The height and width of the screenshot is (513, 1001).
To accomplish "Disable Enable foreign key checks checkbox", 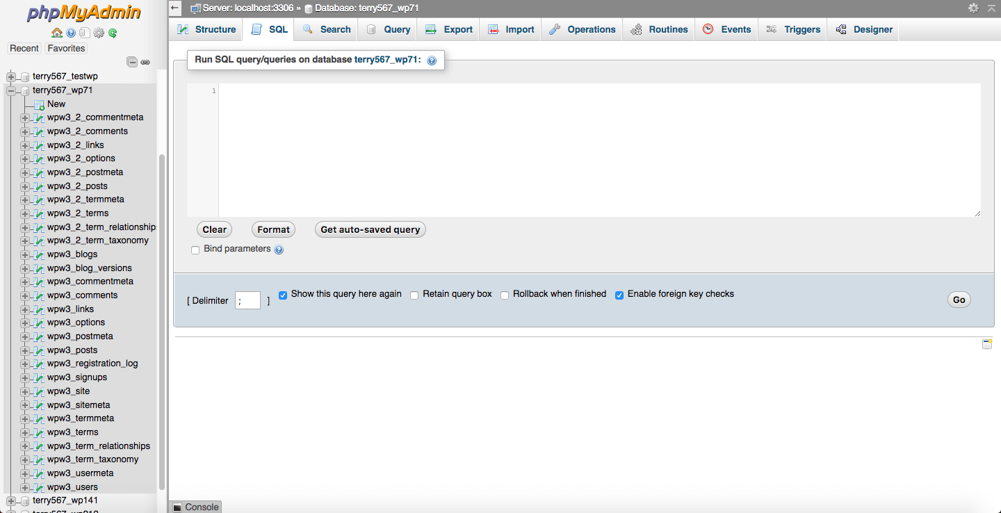I will [x=619, y=295].
